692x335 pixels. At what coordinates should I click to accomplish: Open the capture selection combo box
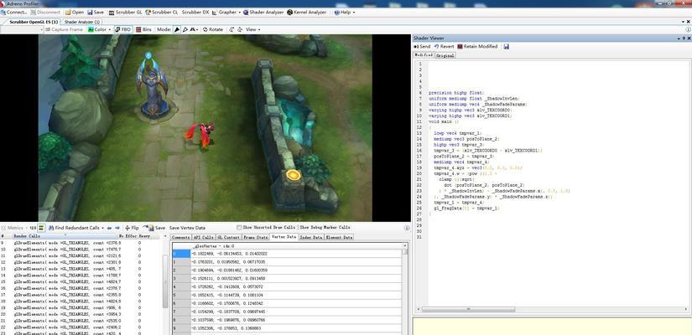(23, 29)
